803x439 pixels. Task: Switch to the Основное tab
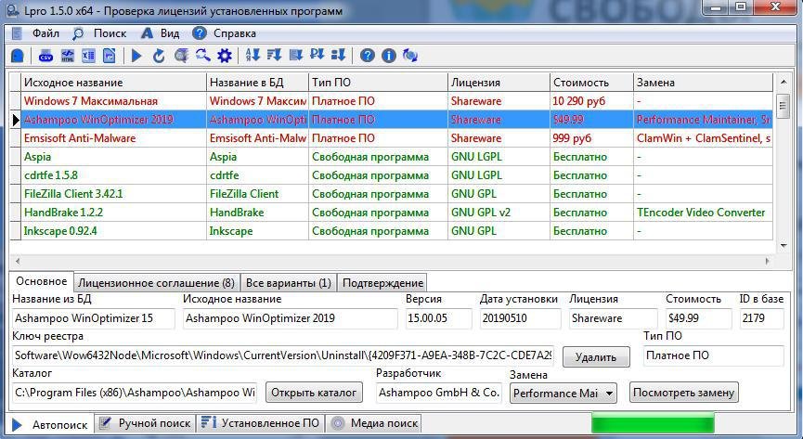pos(42,281)
